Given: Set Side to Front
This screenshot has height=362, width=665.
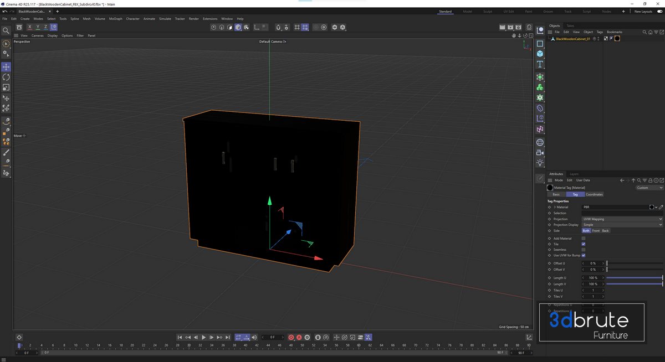Looking at the screenshot, I should tap(596, 231).
